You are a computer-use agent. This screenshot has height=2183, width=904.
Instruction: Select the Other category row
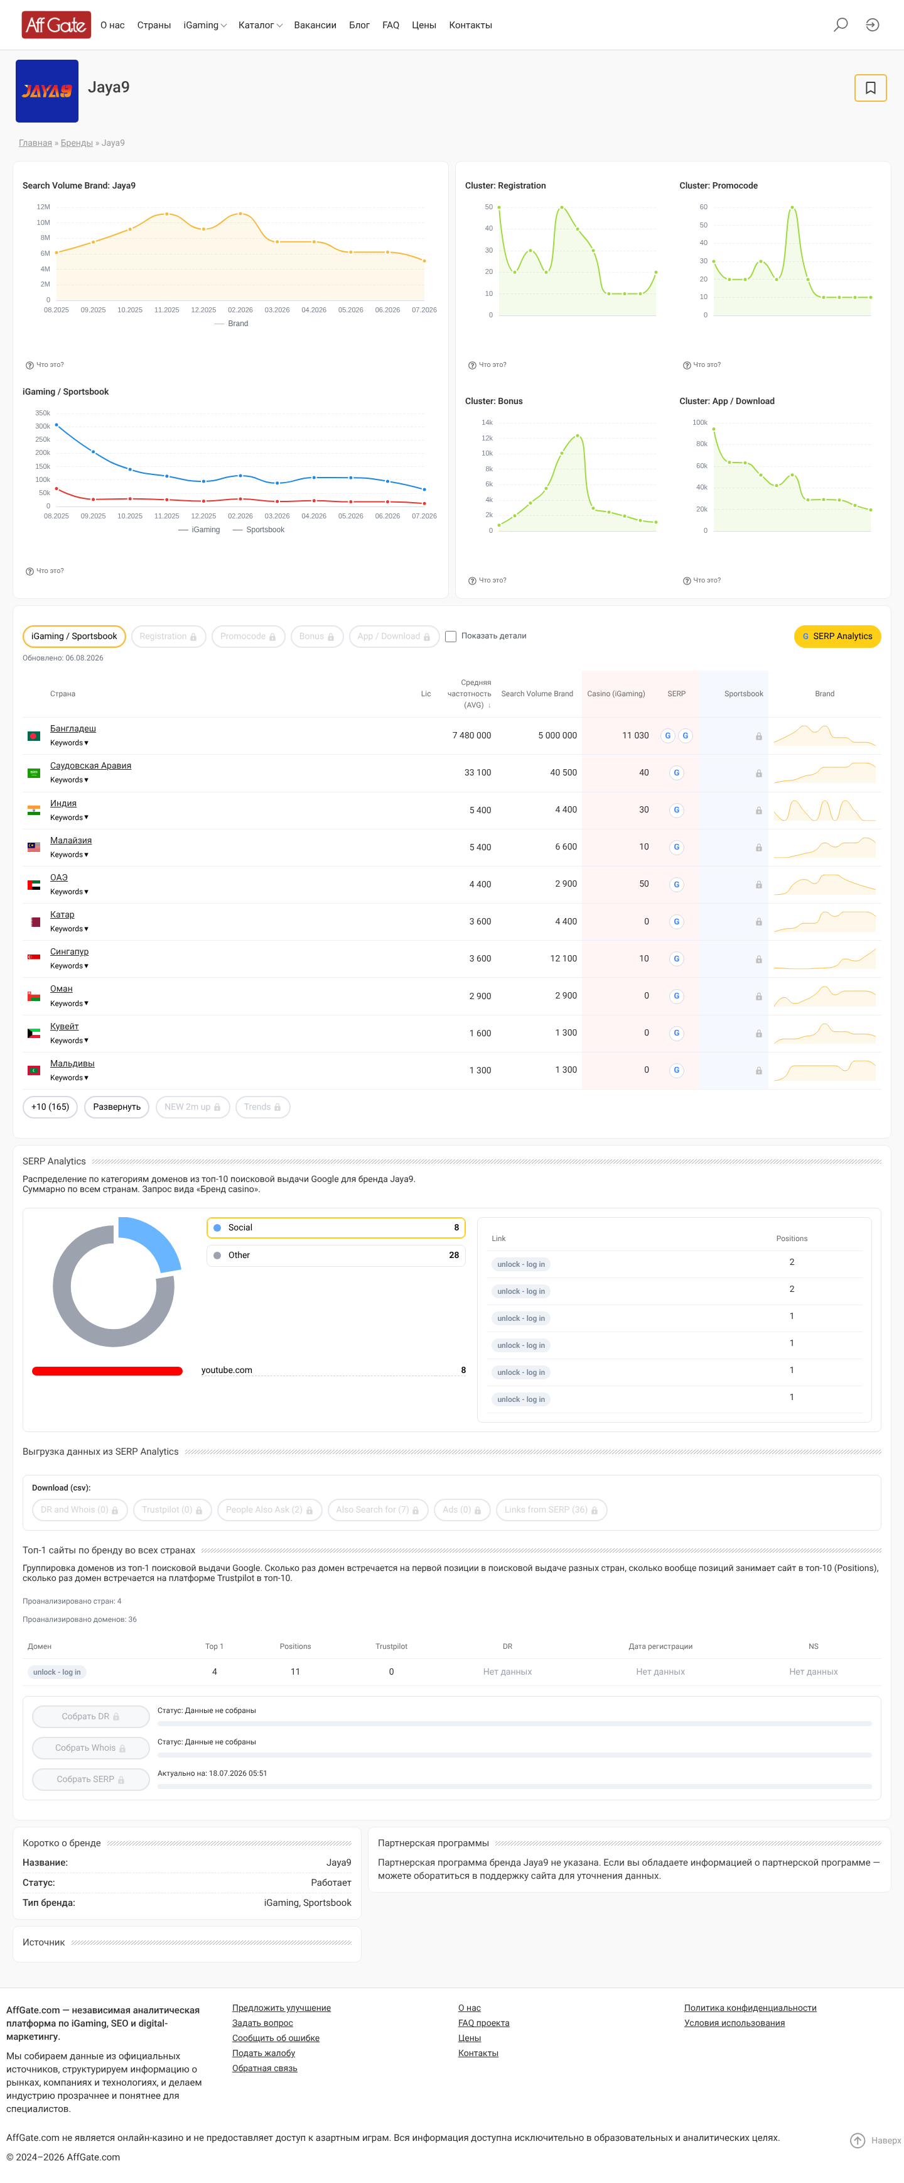click(x=336, y=1256)
